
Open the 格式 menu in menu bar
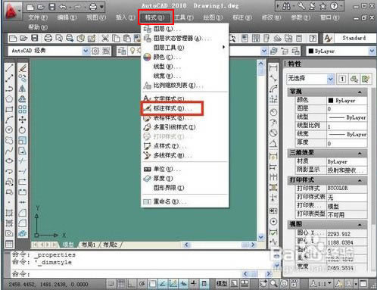(154, 17)
